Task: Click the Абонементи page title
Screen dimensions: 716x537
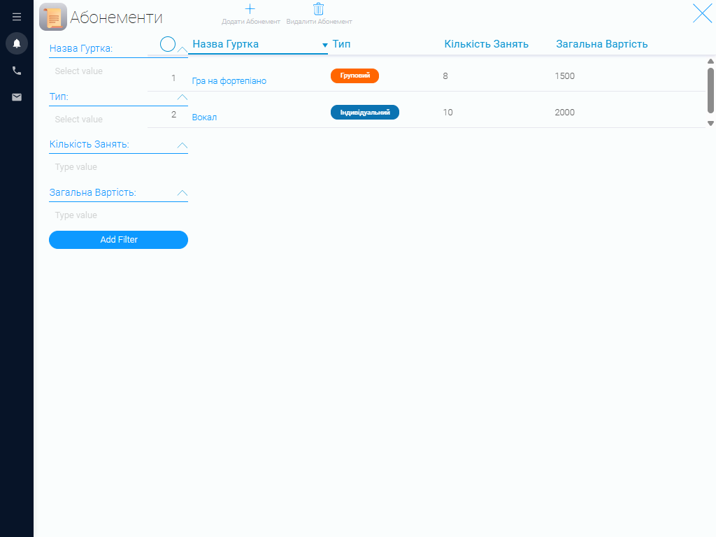Action: (x=116, y=17)
